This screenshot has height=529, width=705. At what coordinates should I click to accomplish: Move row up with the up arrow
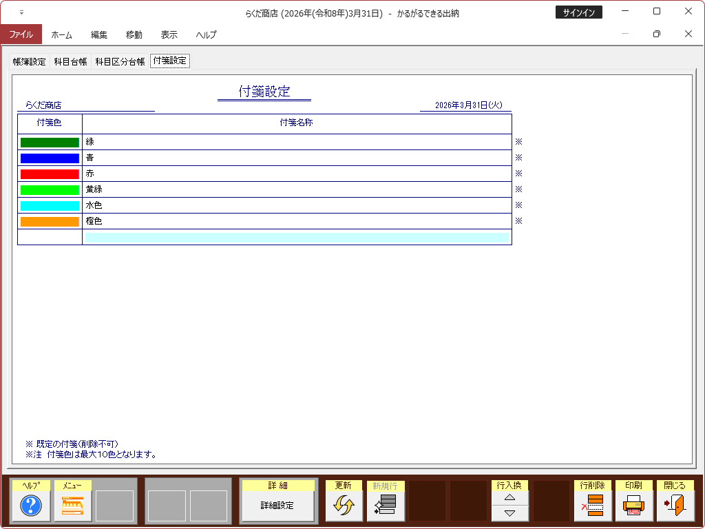click(509, 497)
